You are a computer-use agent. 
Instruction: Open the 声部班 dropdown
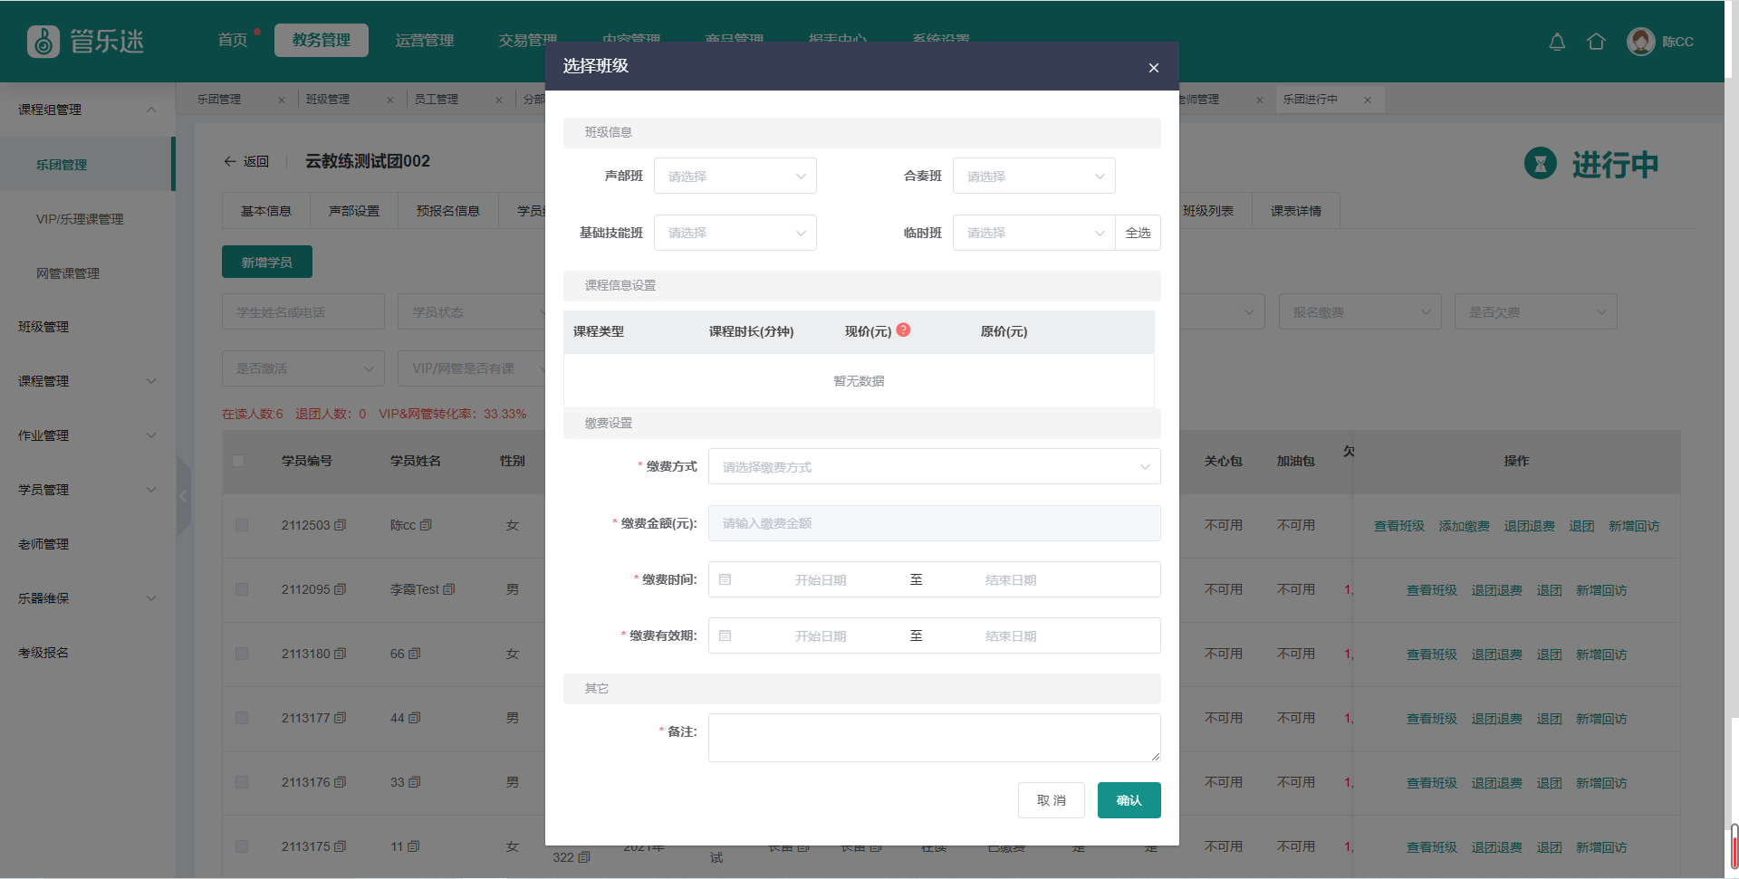click(735, 177)
